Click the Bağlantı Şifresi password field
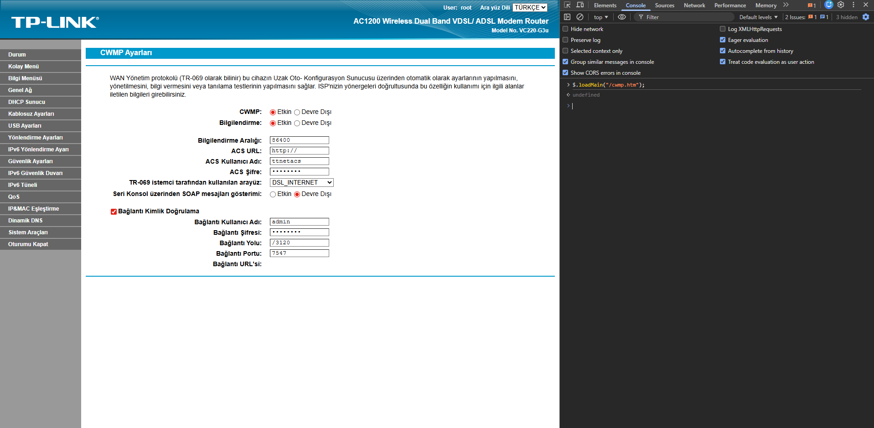874x428 pixels. [x=300, y=232]
